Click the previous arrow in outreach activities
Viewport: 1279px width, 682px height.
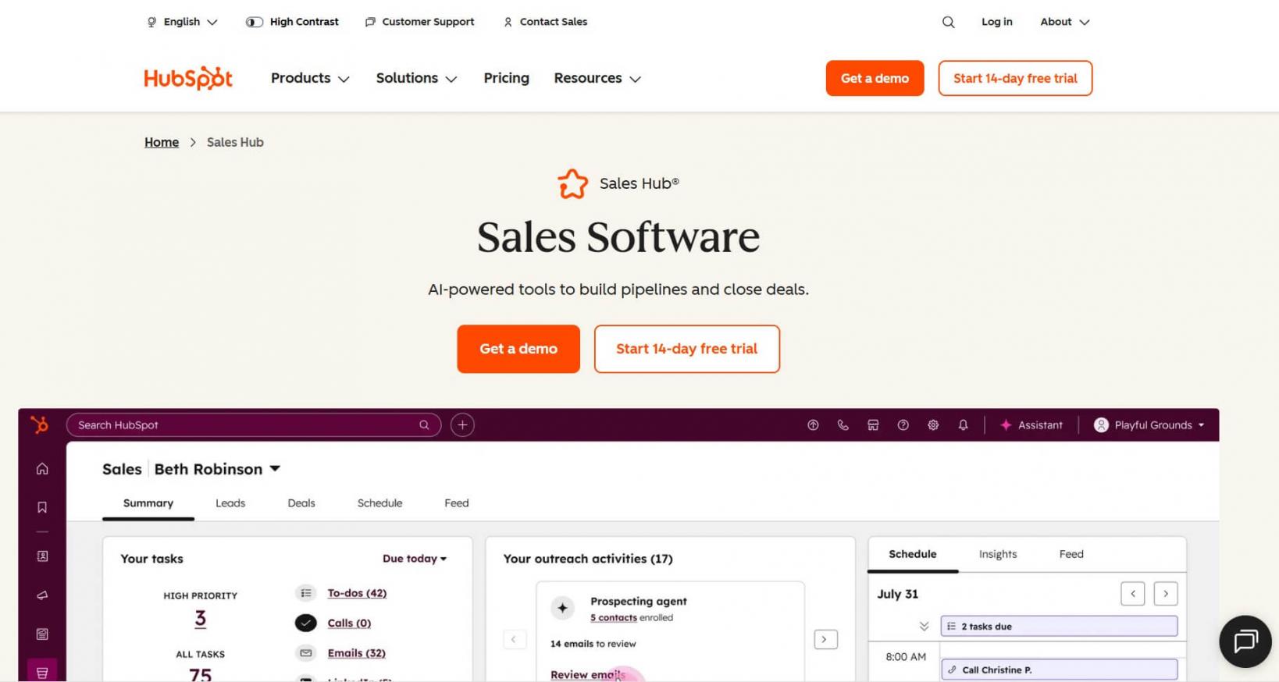coord(514,640)
